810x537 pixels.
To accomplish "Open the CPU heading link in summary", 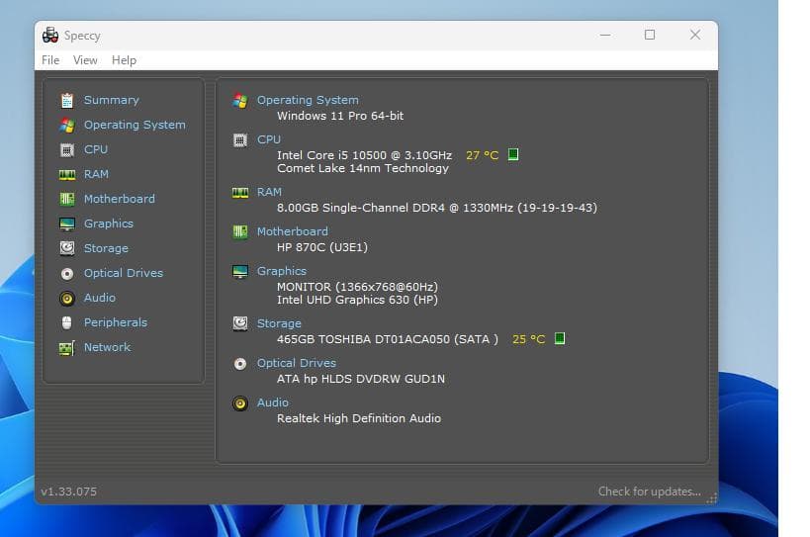I will pos(269,139).
